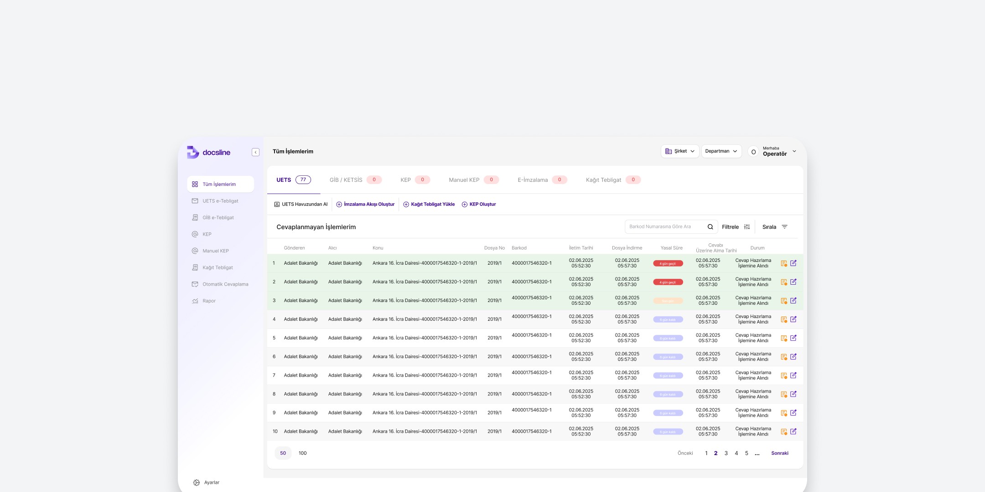Open the Operatör user menu chevron
The image size is (985, 492).
[794, 151]
